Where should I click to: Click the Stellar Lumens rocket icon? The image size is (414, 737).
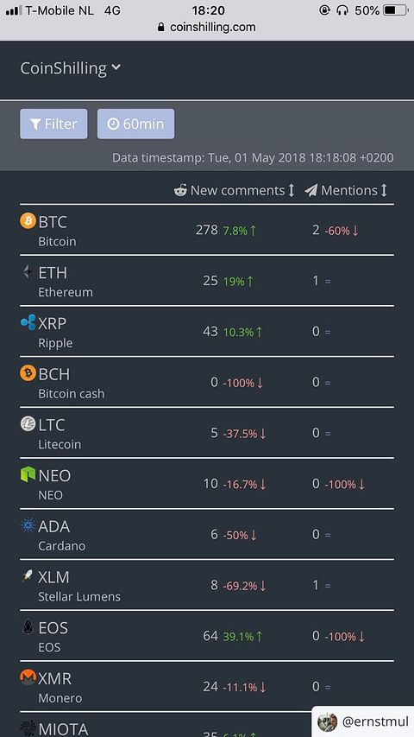(28, 575)
